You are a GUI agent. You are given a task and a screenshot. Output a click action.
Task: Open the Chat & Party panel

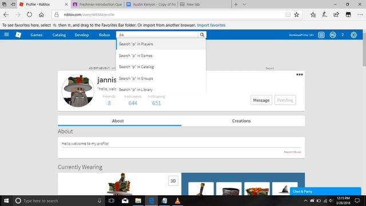tap(325, 191)
